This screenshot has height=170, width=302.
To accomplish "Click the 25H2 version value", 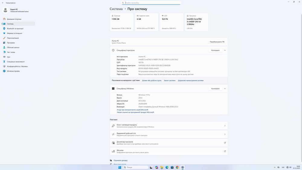I will [x=140, y=98].
